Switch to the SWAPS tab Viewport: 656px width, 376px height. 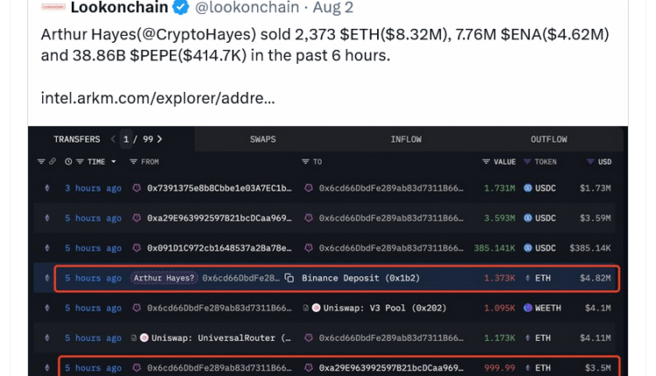click(262, 139)
